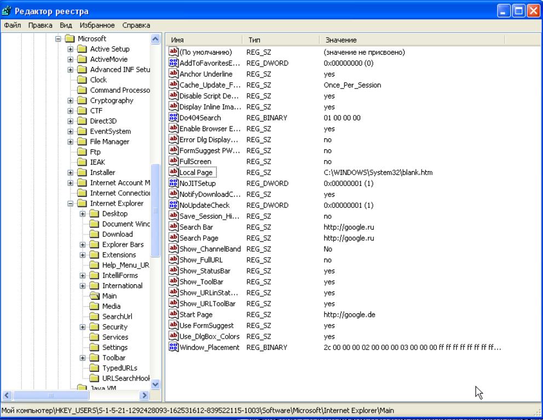This screenshot has height=420, width=543.
Task: Sort values by the Имя column header
Action: point(204,39)
